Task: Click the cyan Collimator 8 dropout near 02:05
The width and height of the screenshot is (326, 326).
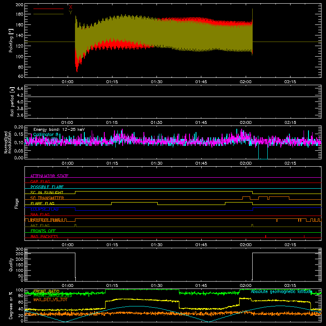Action: pyautogui.click(x=263, y=152)
